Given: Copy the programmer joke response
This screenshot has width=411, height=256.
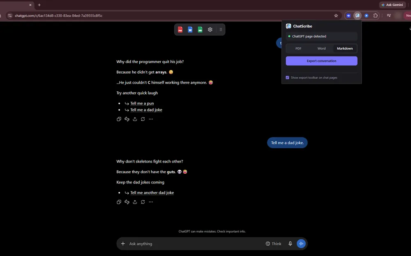Looking at the screenshot, I should [x=119, y=119].
